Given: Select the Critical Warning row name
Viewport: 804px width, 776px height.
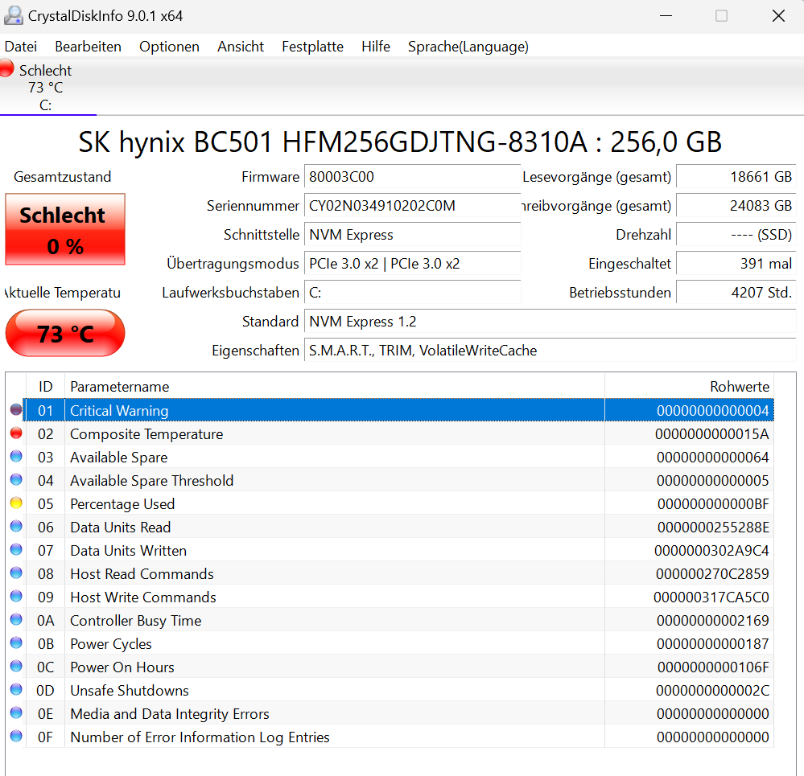Looking at the screenshot, I should tap(119, 411).
